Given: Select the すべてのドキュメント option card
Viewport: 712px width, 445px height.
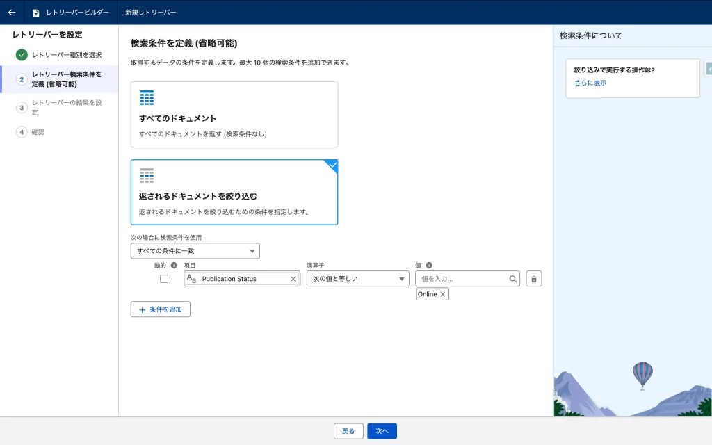Looking at the screenshot, I should click(x=234, y=114).
